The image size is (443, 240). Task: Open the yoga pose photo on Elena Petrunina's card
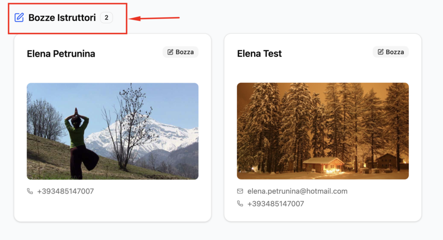(x=112, y=131)
